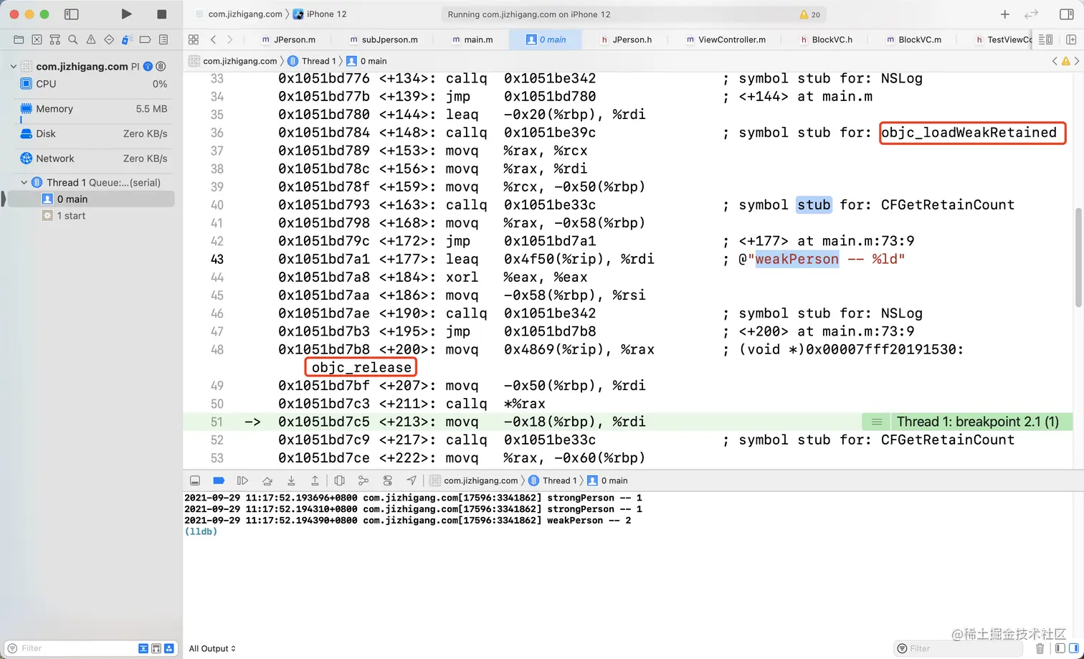Viewport: 1084px width, 659px height.
Task: Open the Find navigator magnifier icon
Action: 72,39
